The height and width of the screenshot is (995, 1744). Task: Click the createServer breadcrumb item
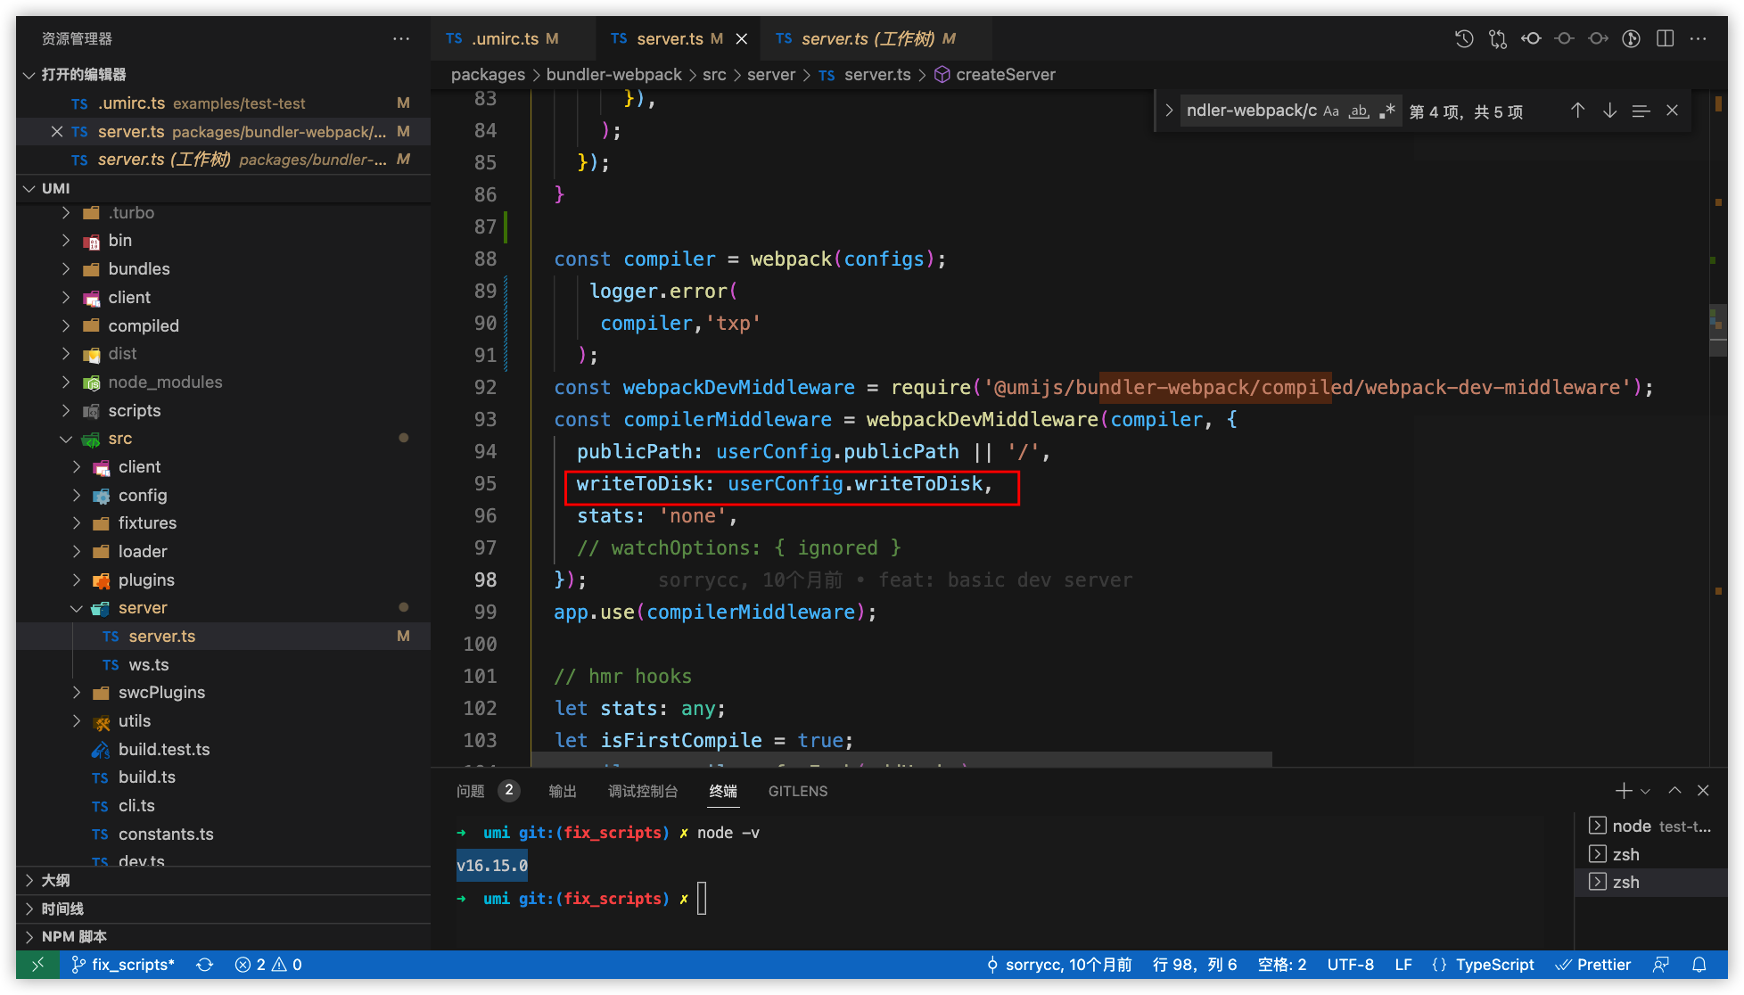[1005, 74]
